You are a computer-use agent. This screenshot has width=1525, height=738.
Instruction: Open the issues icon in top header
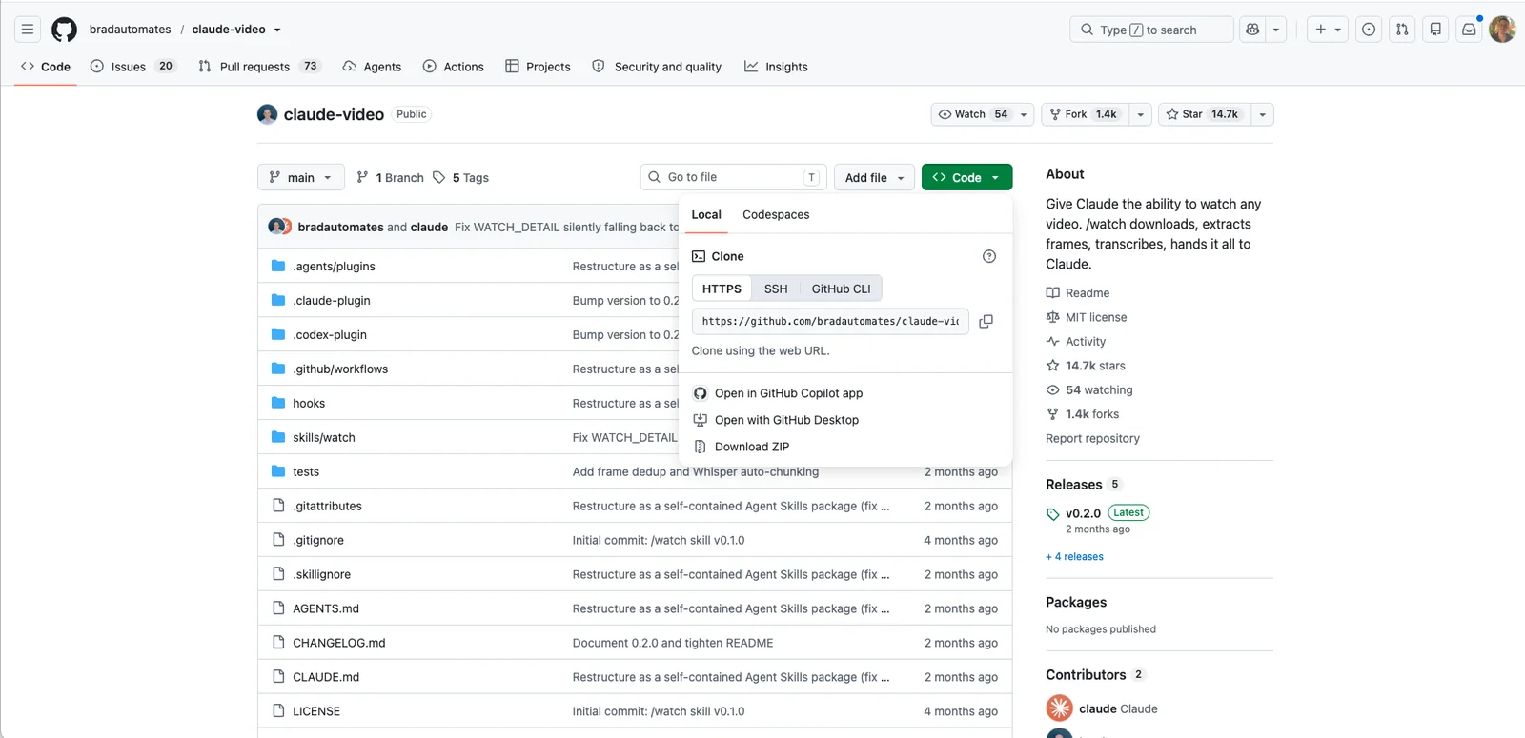tap(1369, 30)
